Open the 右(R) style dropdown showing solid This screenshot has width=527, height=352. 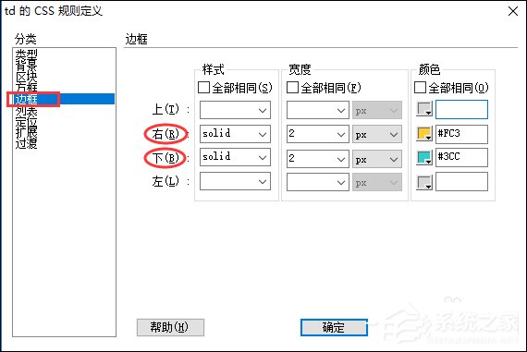point(235,134)
